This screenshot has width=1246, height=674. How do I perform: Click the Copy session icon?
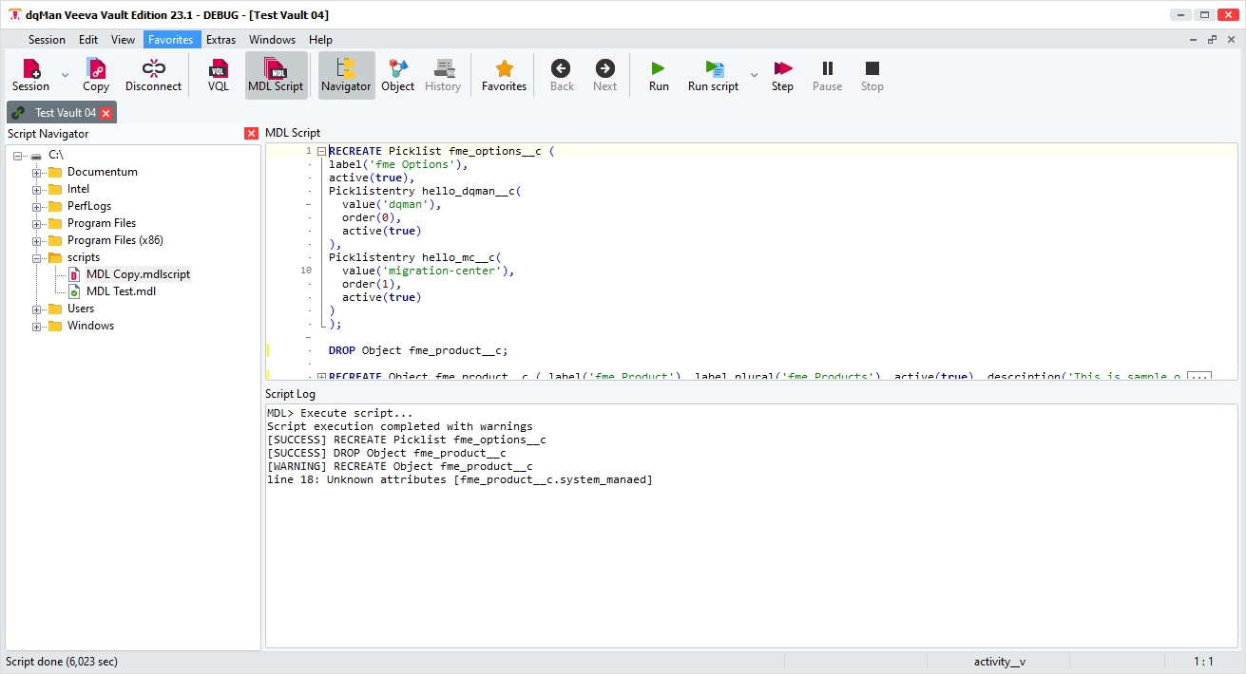point(96,75)
